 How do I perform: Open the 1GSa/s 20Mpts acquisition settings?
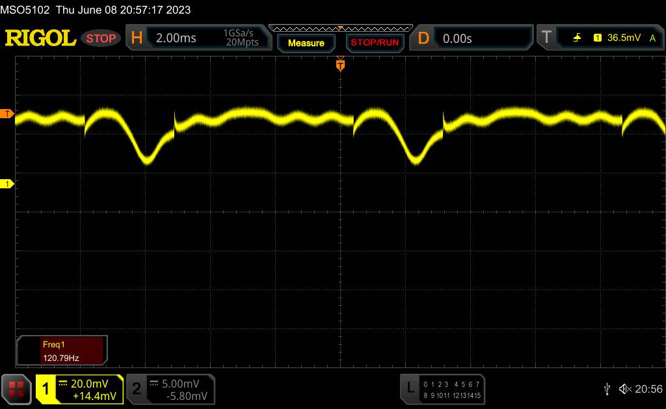[241, 38]
